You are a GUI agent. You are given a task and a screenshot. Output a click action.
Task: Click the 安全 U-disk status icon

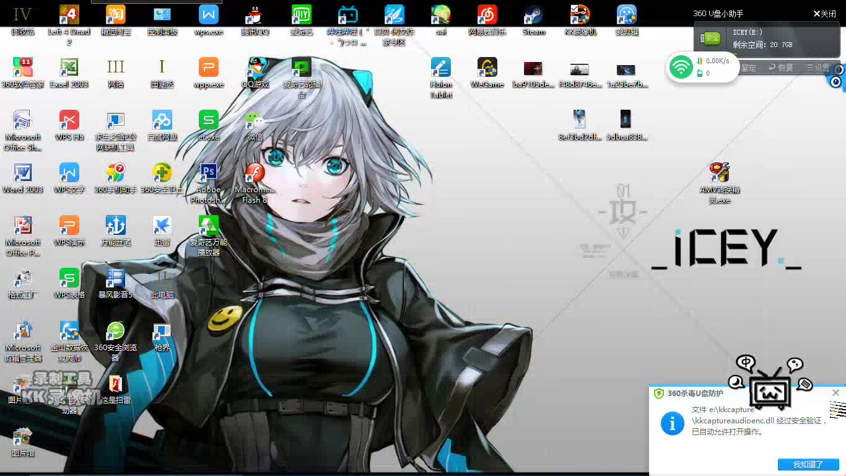711,38
